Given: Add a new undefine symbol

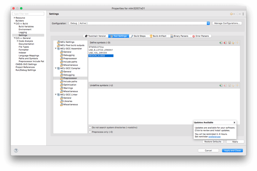Looking at the screenshot, I should coord(221,85).
